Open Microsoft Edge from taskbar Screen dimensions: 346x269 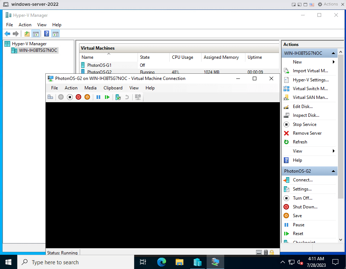click(162, 262)
